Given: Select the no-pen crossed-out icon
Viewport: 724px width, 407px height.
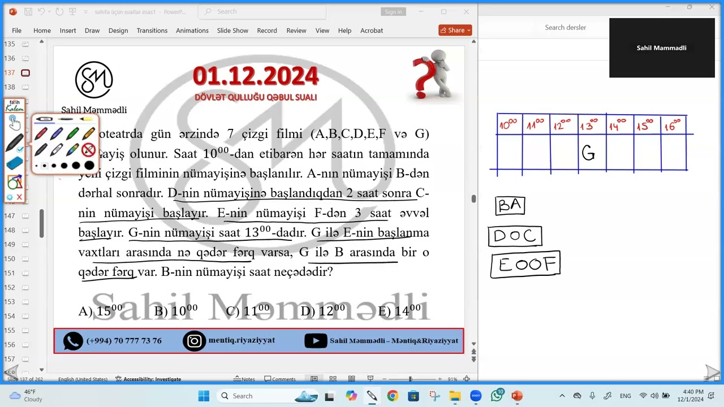Looking at the screenshot, I should [88, 150].
